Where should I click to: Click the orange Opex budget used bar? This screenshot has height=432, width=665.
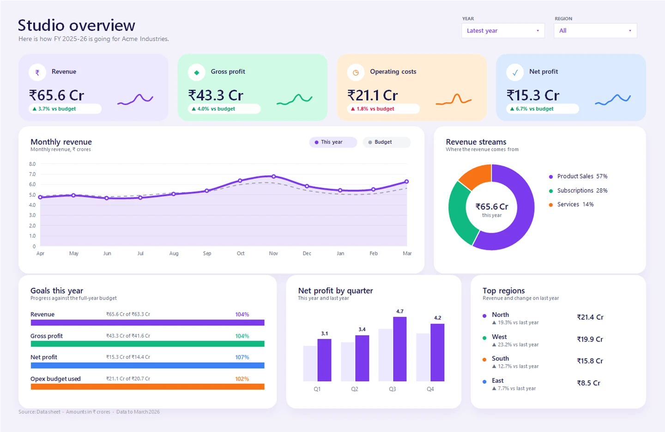pyautogui.click(x=147, y=387)
